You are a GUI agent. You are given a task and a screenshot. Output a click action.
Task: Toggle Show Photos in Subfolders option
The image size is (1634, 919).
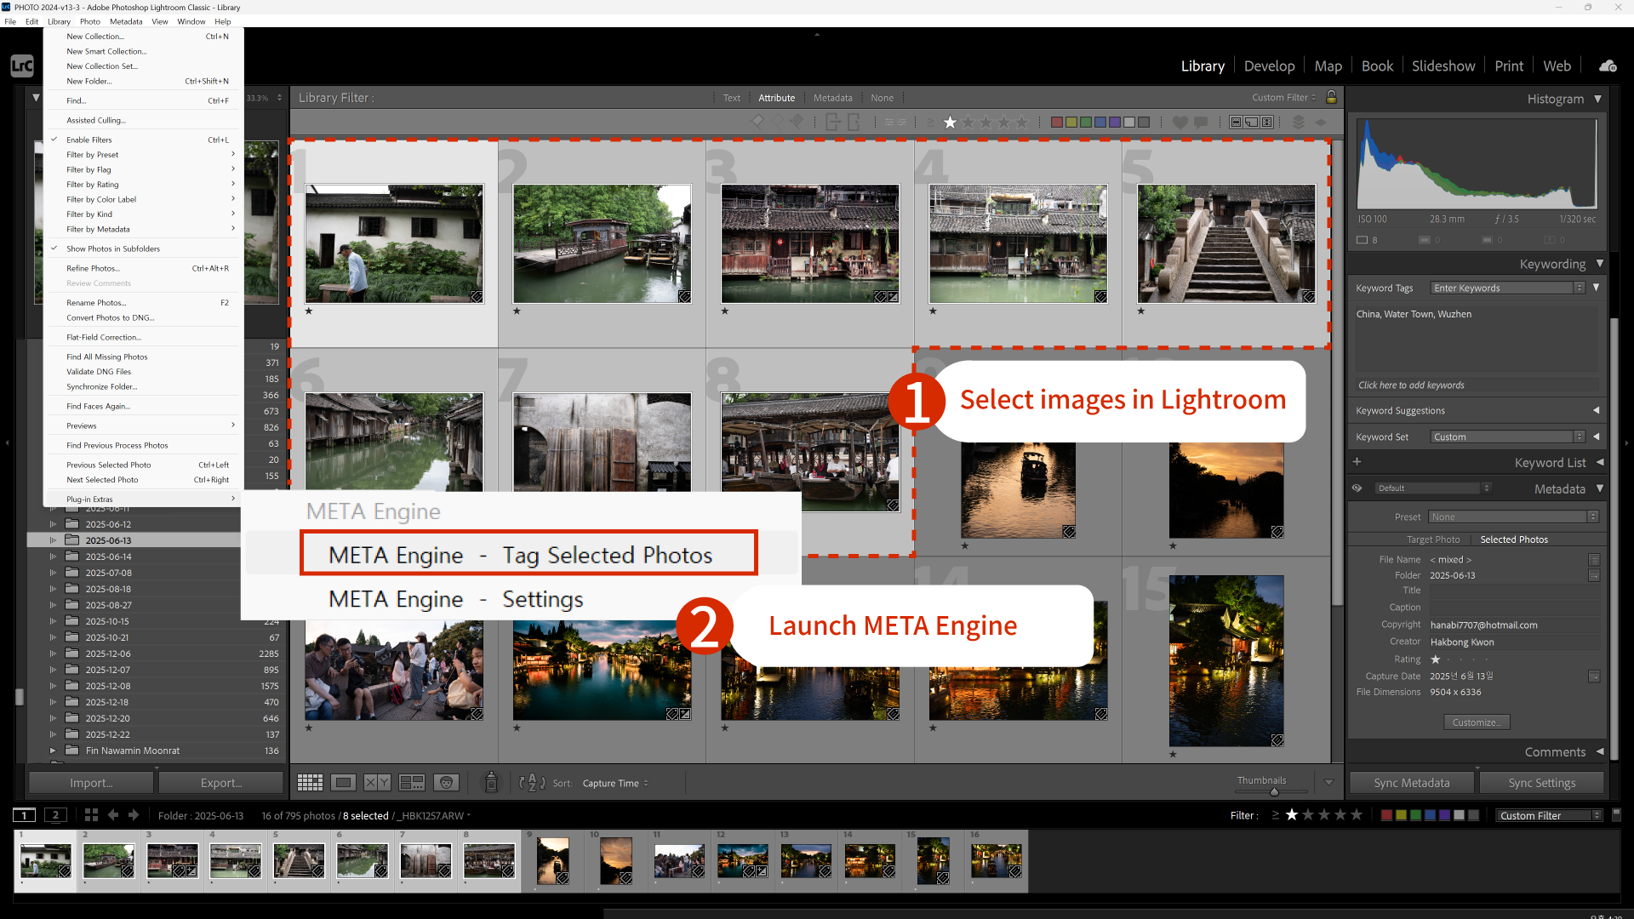coord(113,248)
